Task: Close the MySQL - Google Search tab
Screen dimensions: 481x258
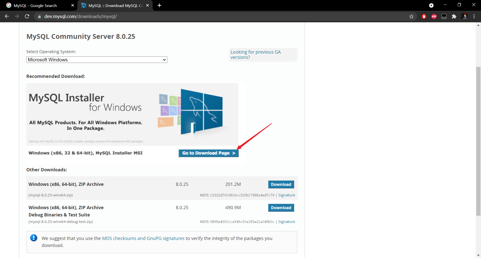Action: coord(73,5)
